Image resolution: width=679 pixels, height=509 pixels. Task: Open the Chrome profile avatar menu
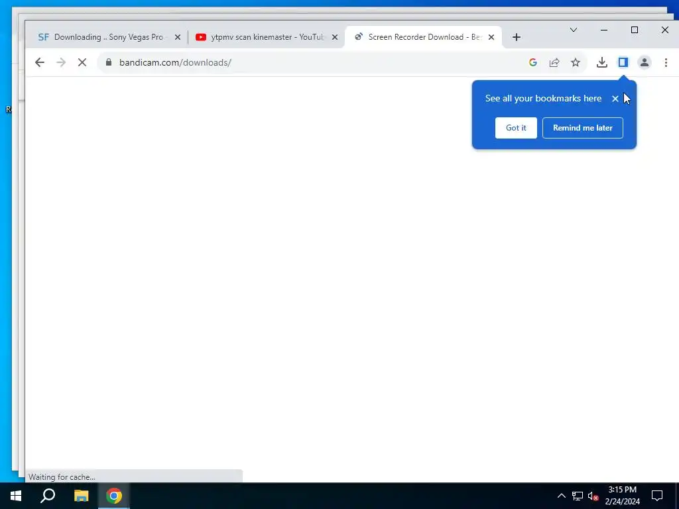[645, 62]
